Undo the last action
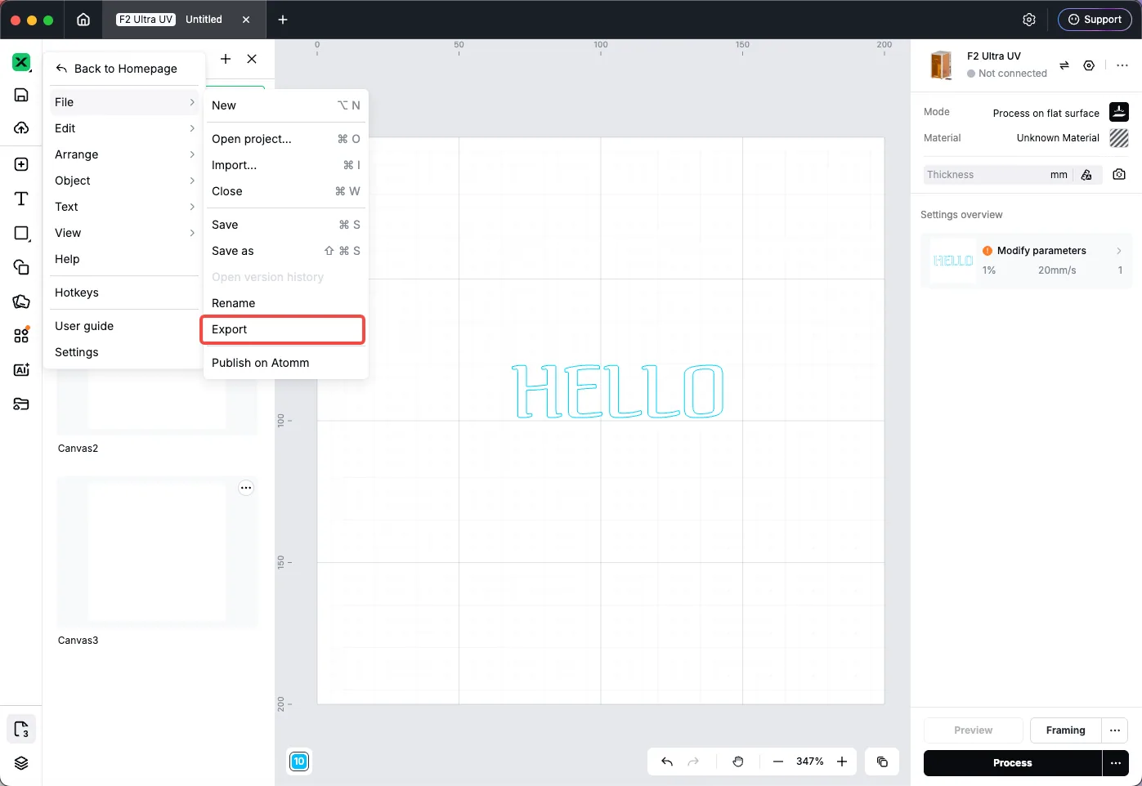Viewport: 1142px width, 786px height. [667, 761]
